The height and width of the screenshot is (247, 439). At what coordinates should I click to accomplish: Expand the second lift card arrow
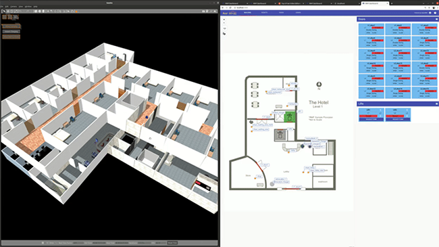click(x=407, y=110)
